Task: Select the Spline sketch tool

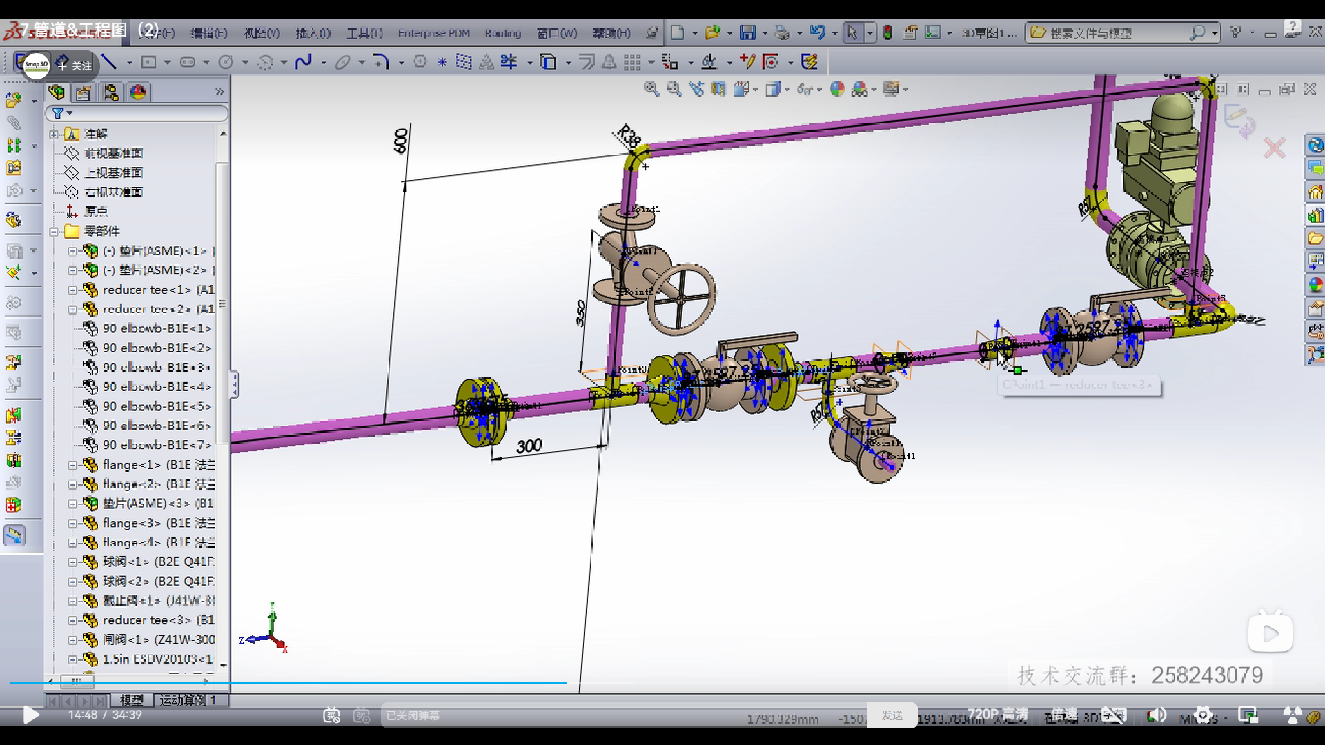Action: pos(303,62)
